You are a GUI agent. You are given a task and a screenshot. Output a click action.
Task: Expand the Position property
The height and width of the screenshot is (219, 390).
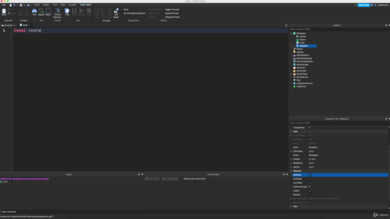tap(291, 159)
